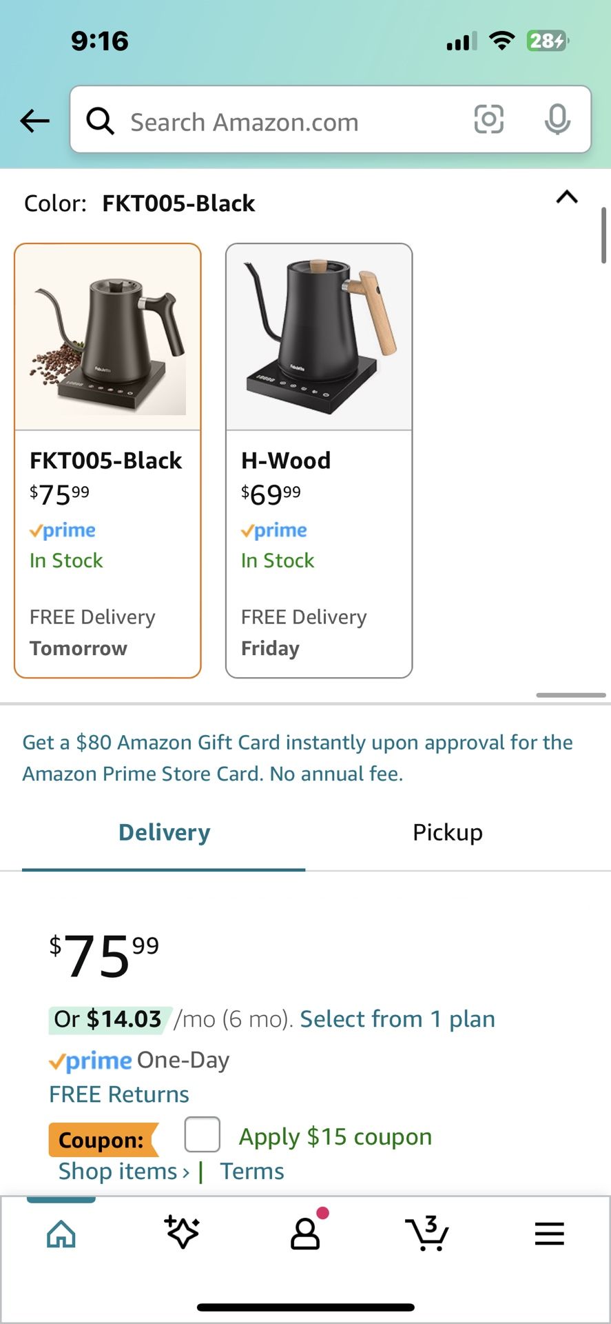Tap the microphone voice search icon
Viewport: 611px width, 1324px height.
coord(557,120)
